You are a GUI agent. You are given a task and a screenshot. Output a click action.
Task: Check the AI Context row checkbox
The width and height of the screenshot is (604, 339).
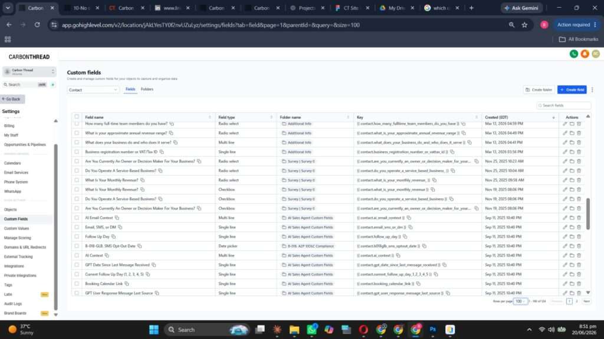[77, 255]
